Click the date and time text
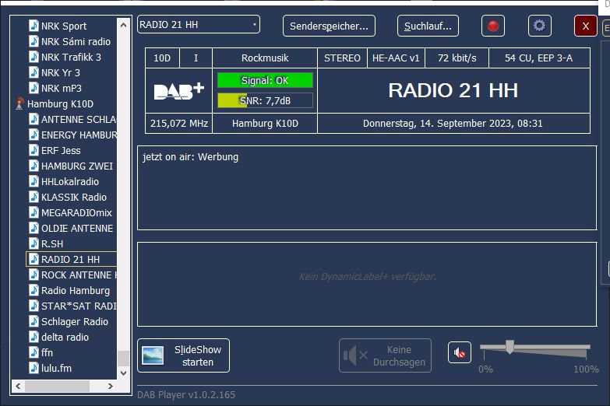The image size is (610, 406). click(x=453, y=123)
